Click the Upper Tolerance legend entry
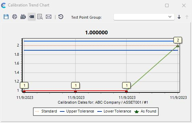 pyautogui.click(x=77, y=111)
